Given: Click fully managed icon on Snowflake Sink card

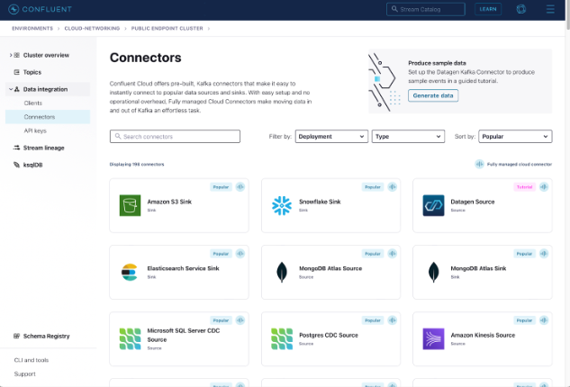Looking at the screenshot, I should (393, 187).
